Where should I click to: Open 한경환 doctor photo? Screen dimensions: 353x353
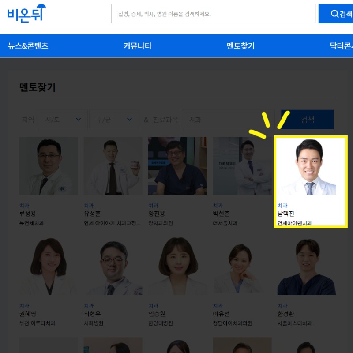[307, 266]
